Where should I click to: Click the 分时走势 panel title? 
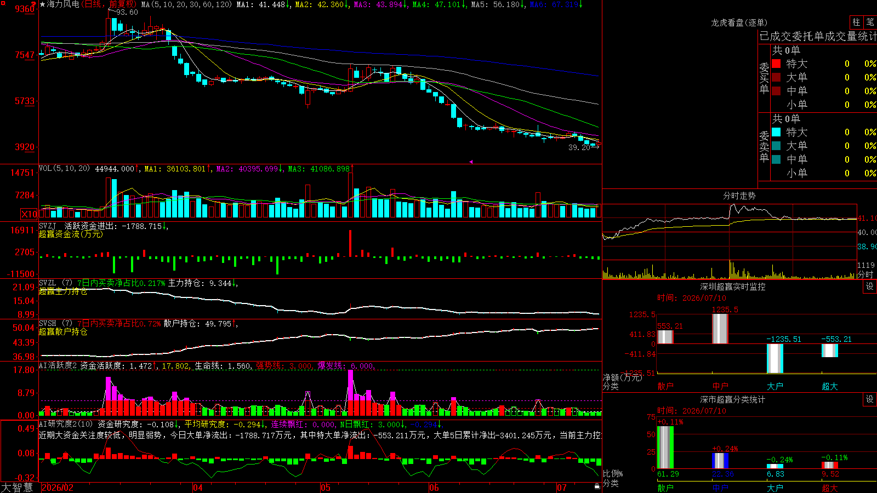(739, 196)
